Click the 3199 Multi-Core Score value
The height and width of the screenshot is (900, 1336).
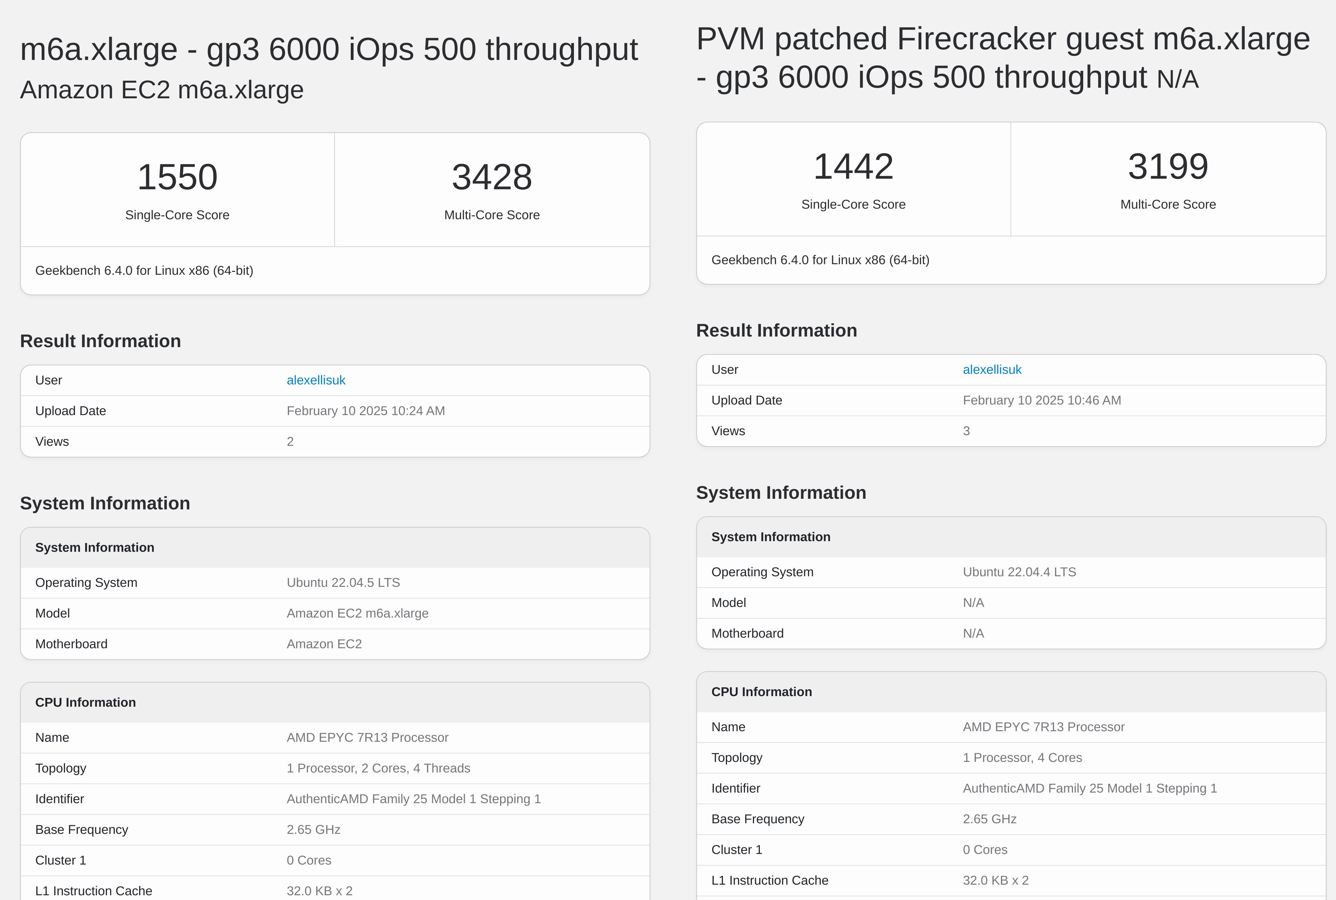pyautogui.click(x=1168, y=166)
